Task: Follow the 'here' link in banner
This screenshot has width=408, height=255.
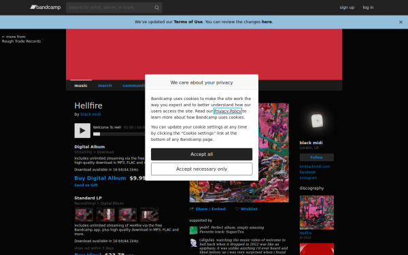Action: pyautogui.click(x=267, y=22)
